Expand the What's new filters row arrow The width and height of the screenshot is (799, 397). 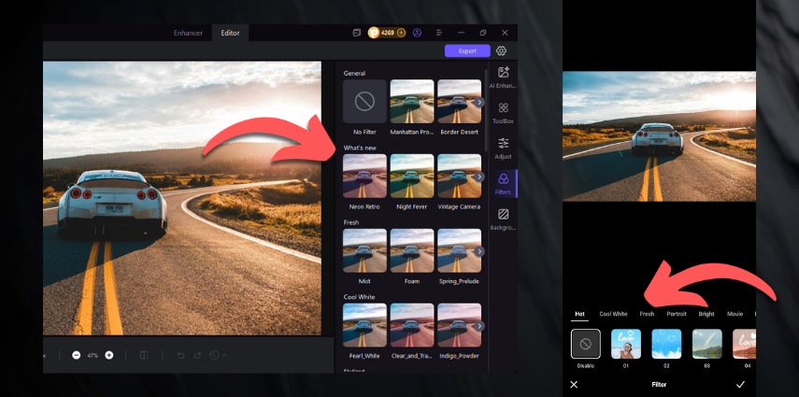click(479, 177)
